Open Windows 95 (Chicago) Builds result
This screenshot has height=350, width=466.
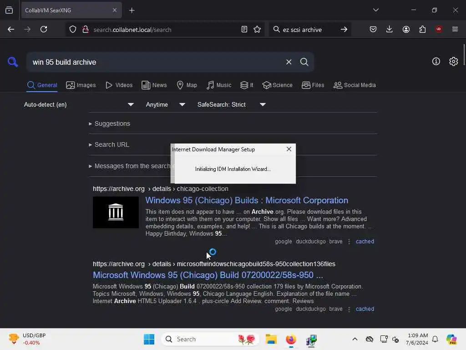tap(247, 201)
